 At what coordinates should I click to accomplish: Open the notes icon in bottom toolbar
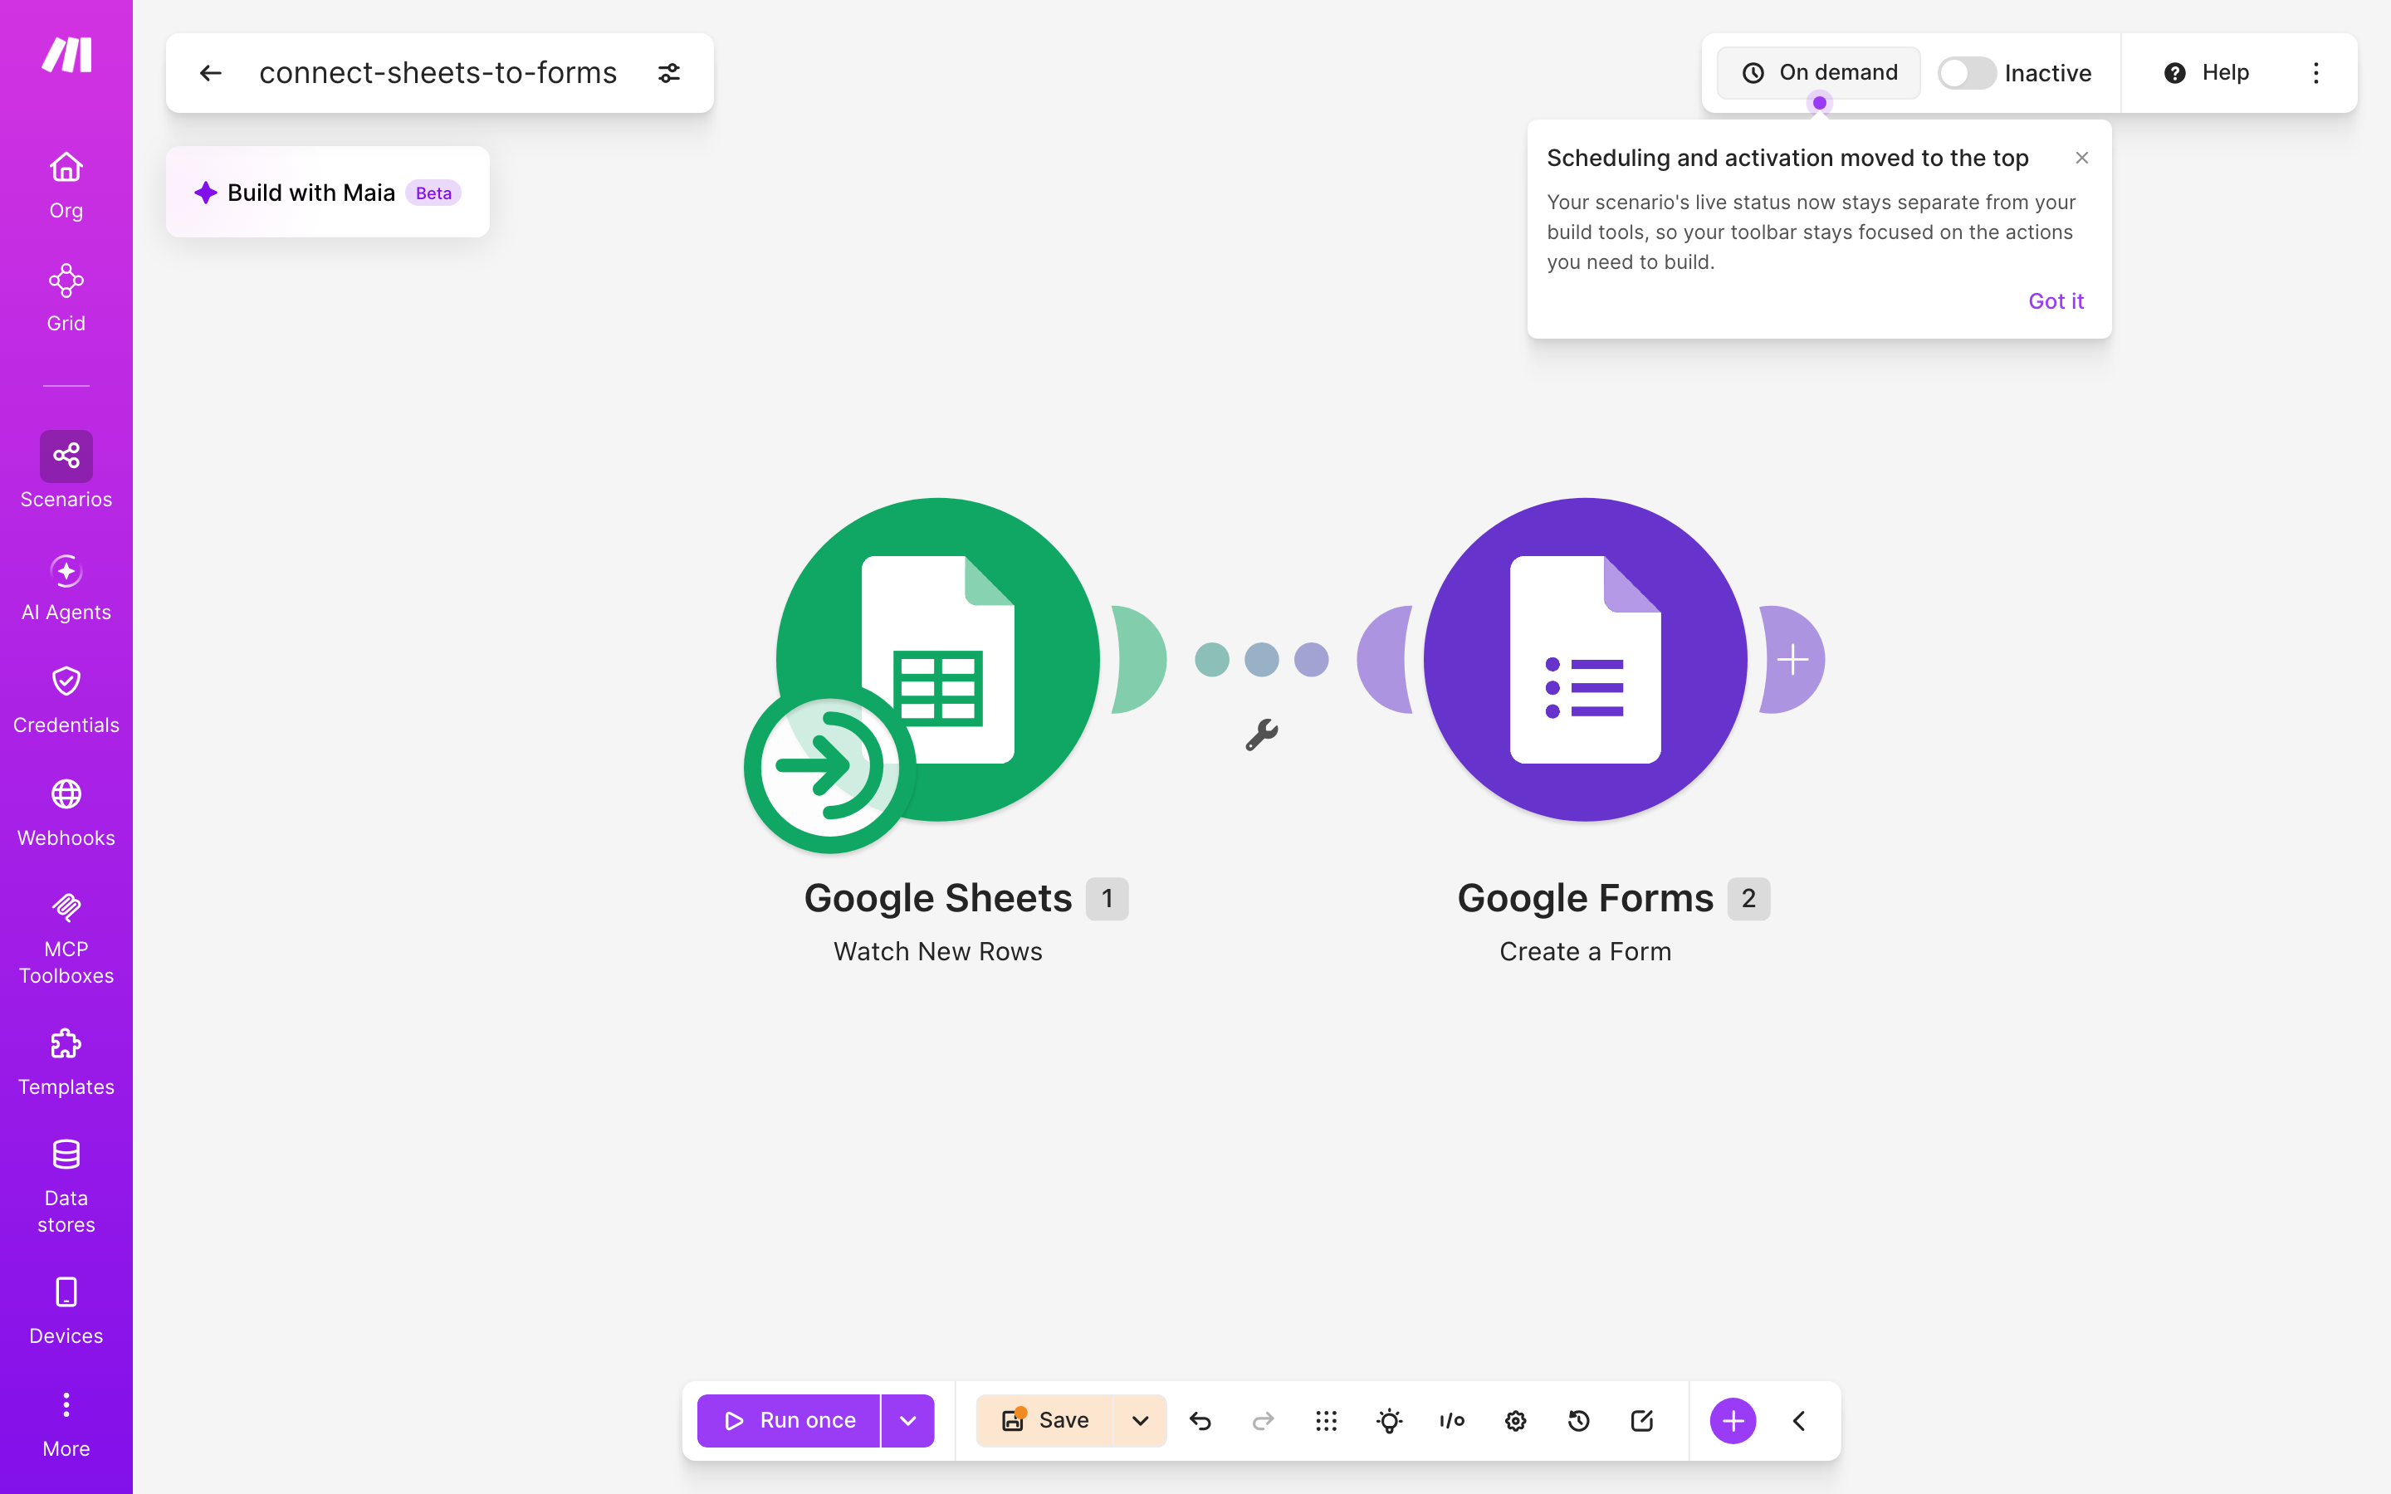point(1642,1421)
